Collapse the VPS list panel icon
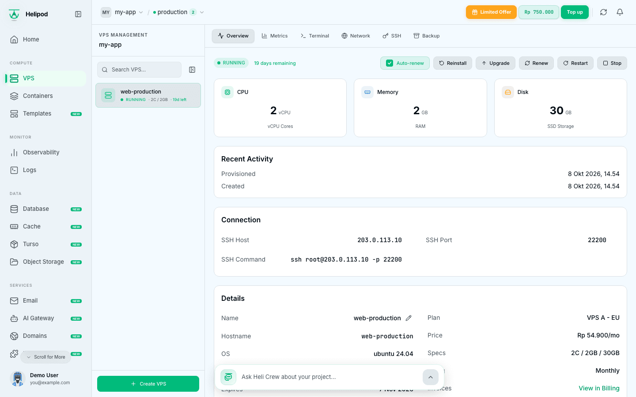 coord(192,70)
